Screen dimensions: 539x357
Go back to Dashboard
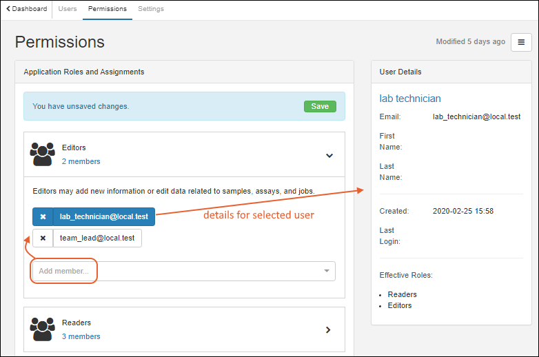[27, 9]
